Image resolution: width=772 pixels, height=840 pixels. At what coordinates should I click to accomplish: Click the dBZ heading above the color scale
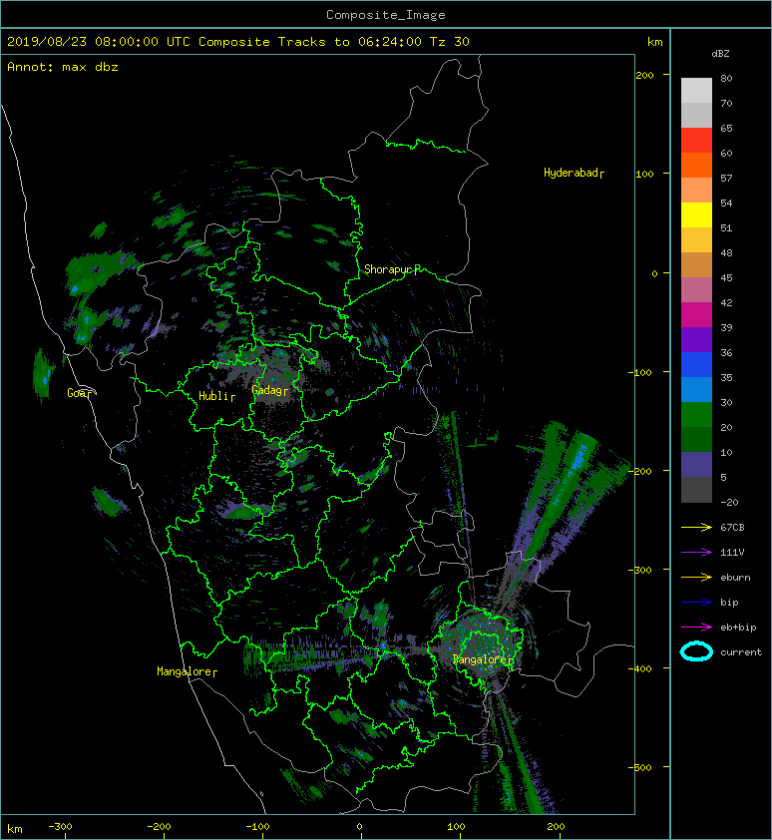(x=720, y=54)
